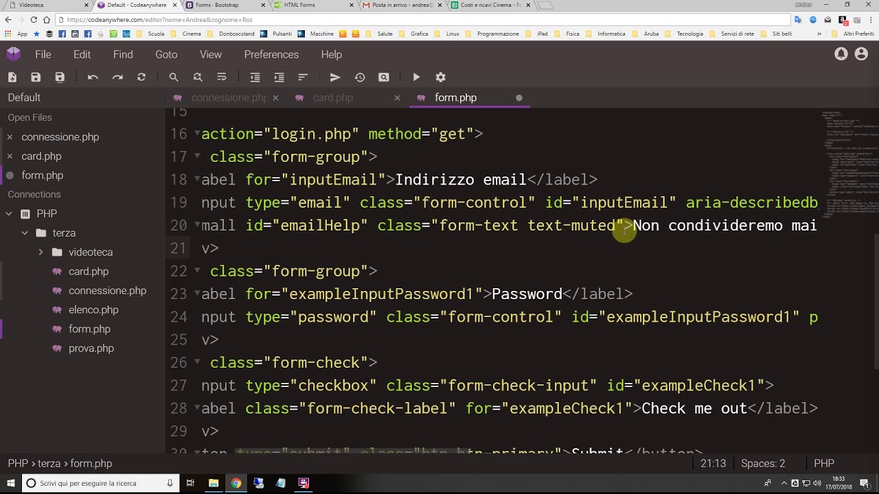Open Chrome from Windows taskbar

(236, 483)
